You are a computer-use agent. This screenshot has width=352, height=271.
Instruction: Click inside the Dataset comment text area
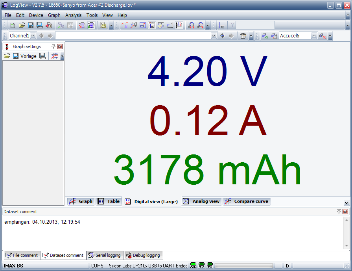[173, 233]
